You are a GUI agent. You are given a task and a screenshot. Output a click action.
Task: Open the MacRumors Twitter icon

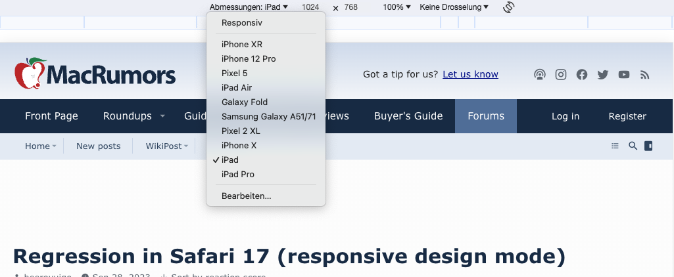tap(602, 75)
